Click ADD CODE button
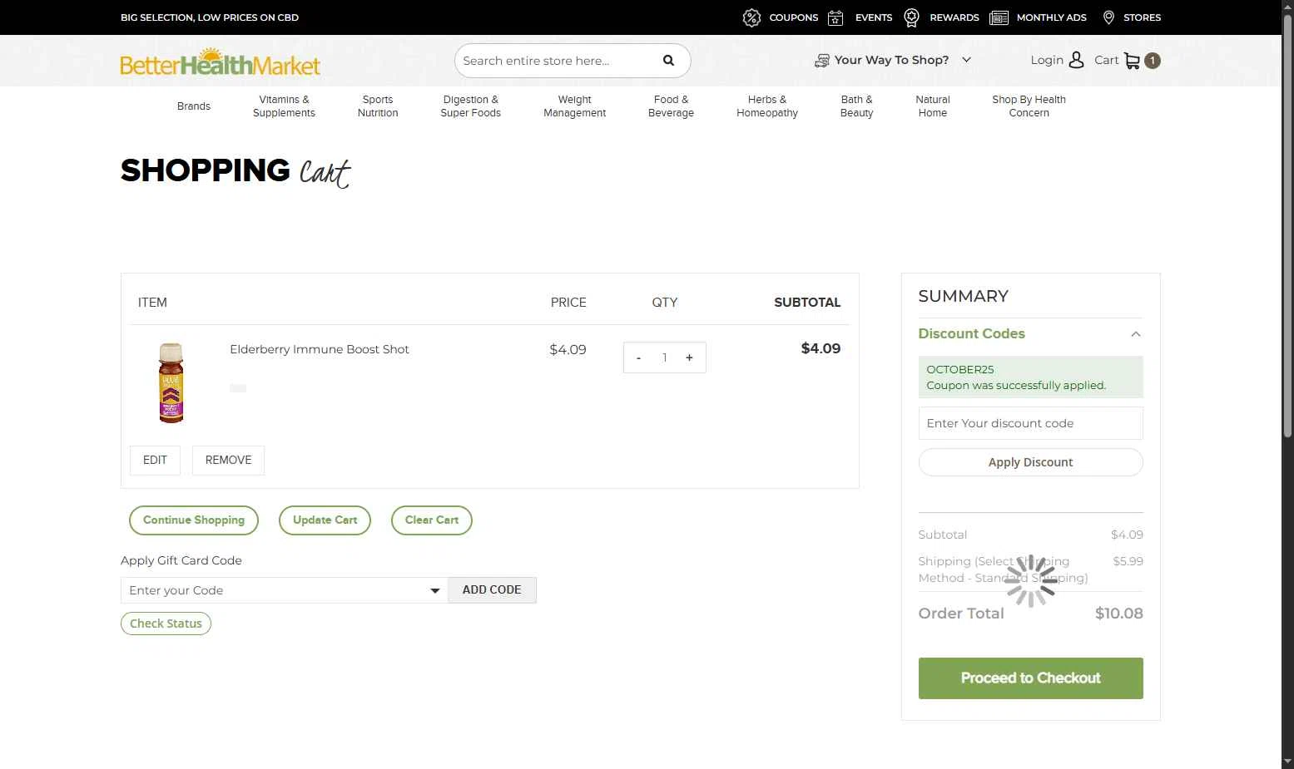 tap(492, 590)
